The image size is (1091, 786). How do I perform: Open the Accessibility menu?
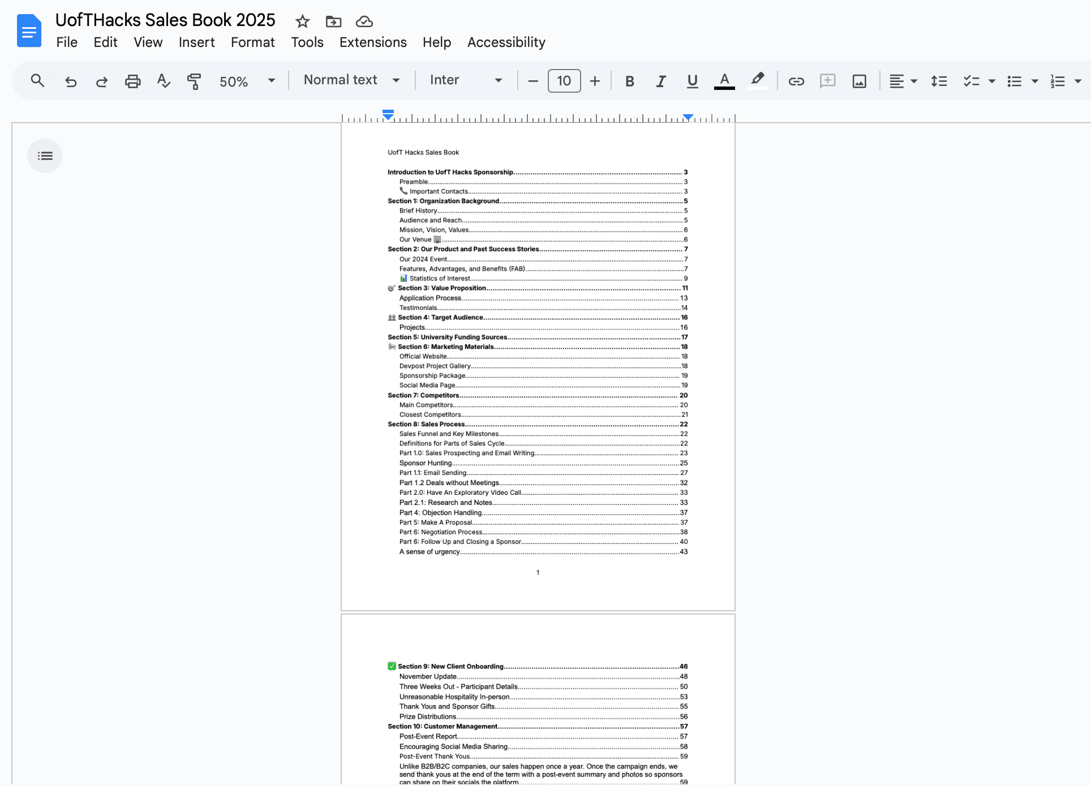506,42
